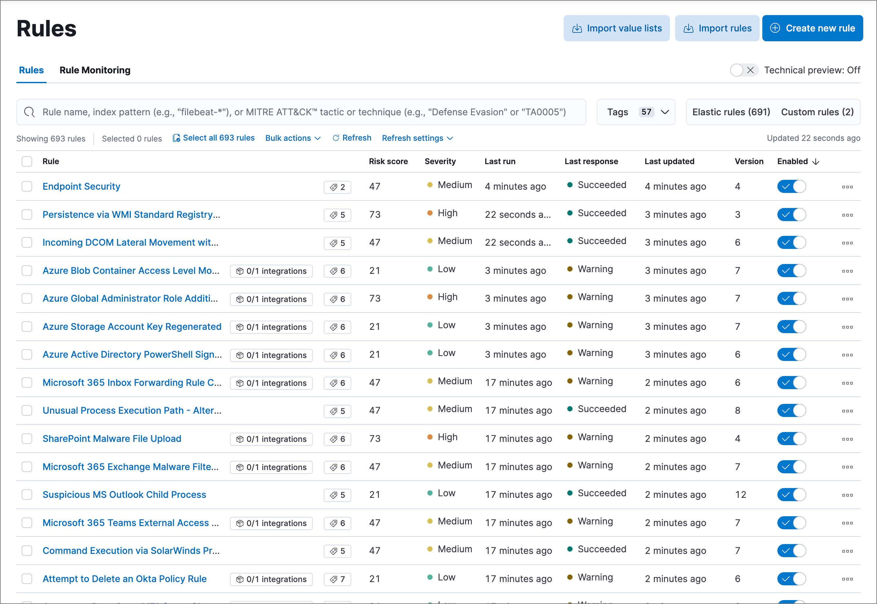877x604 pixels.
Task: Click the Import value lists download icon
Action: point(576,28)
